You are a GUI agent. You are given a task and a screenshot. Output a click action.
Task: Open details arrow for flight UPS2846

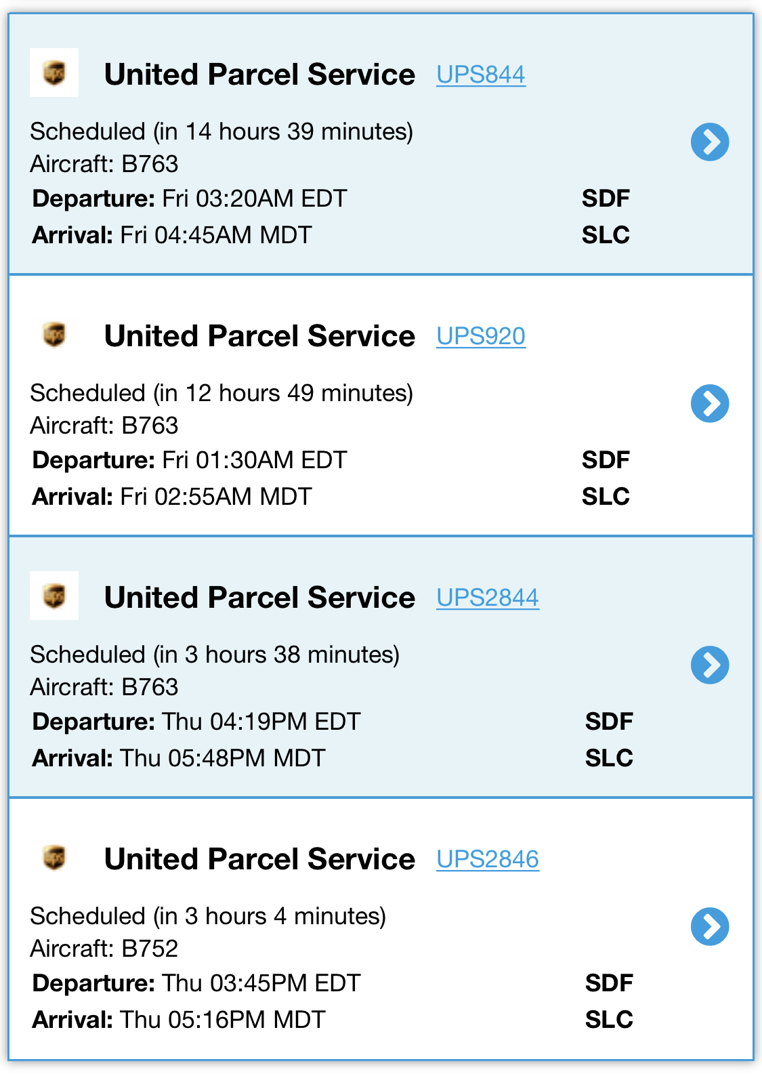click(710, 927)
